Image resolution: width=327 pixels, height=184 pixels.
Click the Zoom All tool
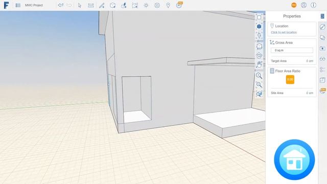tap(259, 85)
